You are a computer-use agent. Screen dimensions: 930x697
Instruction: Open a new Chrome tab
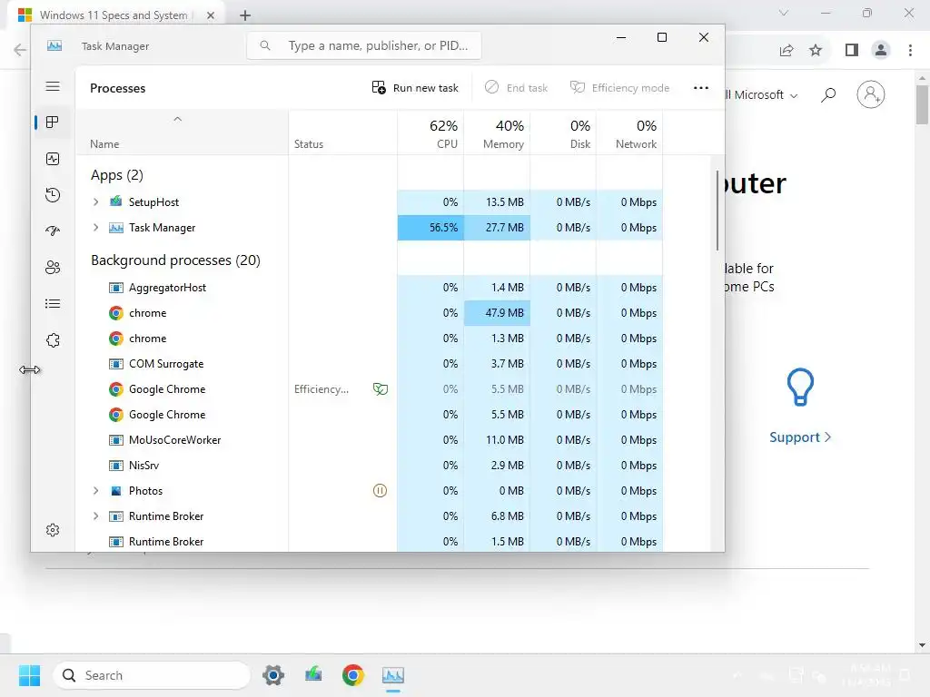click(245, 15)
